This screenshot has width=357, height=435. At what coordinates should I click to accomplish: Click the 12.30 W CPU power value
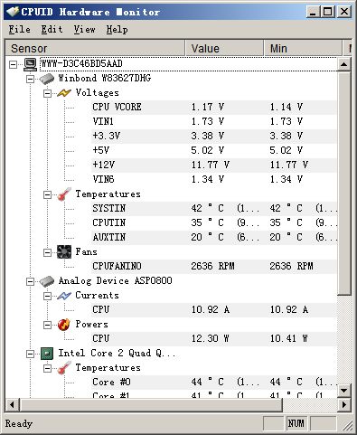pos(211,338)
